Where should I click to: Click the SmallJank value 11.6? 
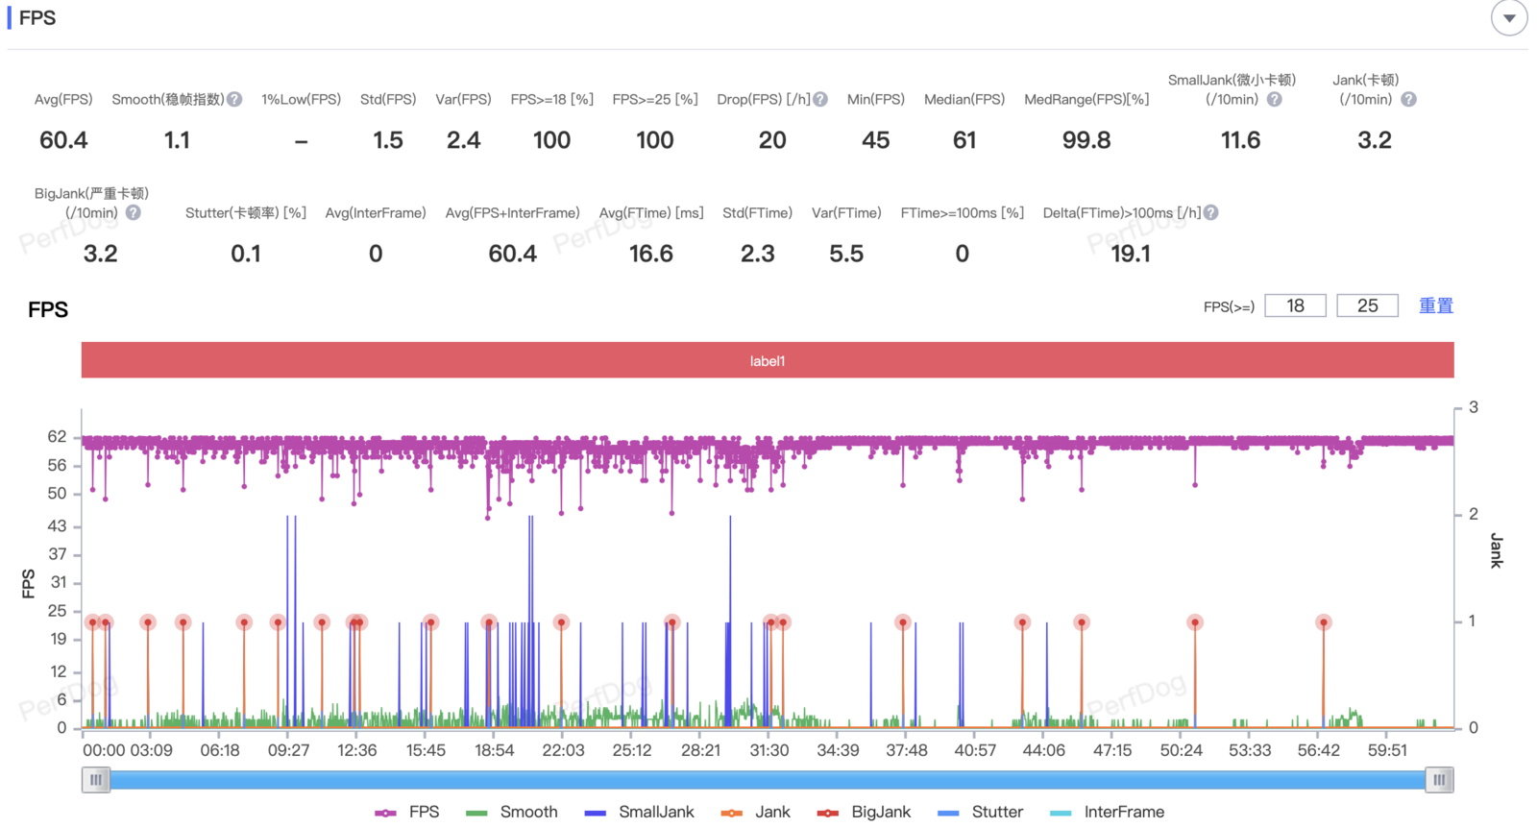pyautogui.click(x=1240, y=140)
